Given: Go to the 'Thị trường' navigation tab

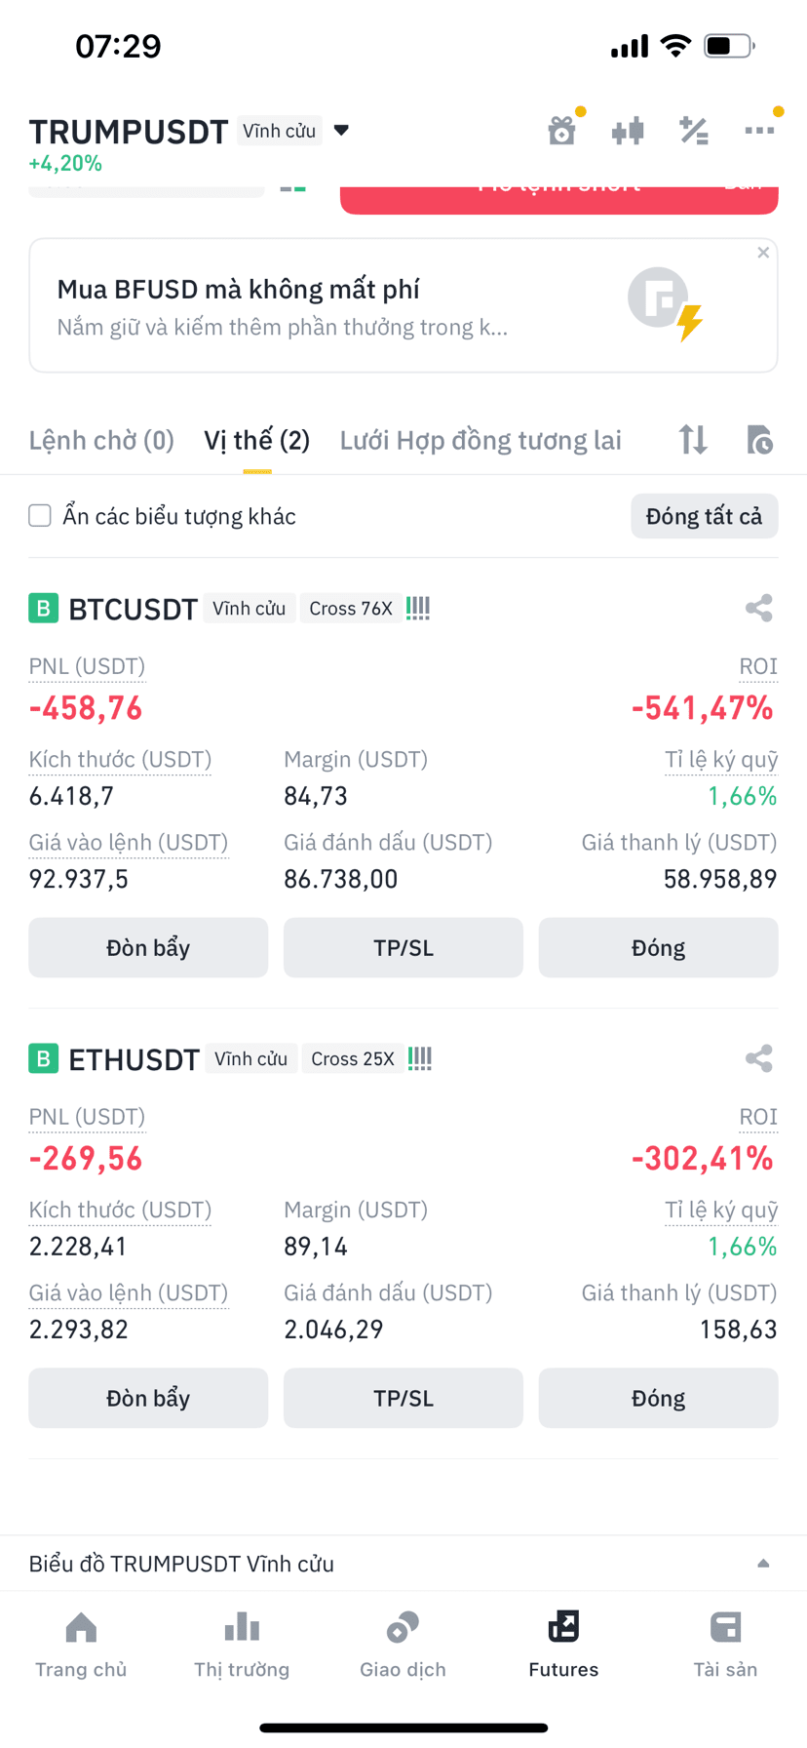Looking at the screenshot, I should 242,1645.
